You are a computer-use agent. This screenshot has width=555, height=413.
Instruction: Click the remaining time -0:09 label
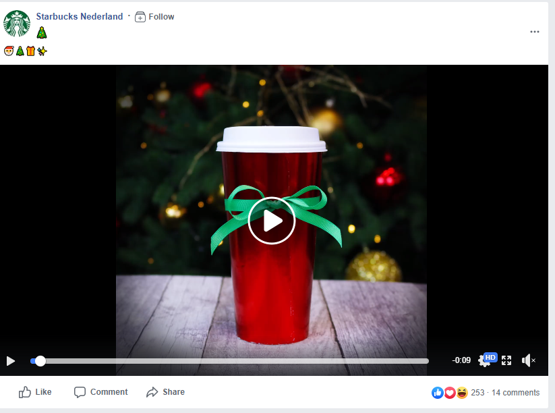[x=461, y=360]
